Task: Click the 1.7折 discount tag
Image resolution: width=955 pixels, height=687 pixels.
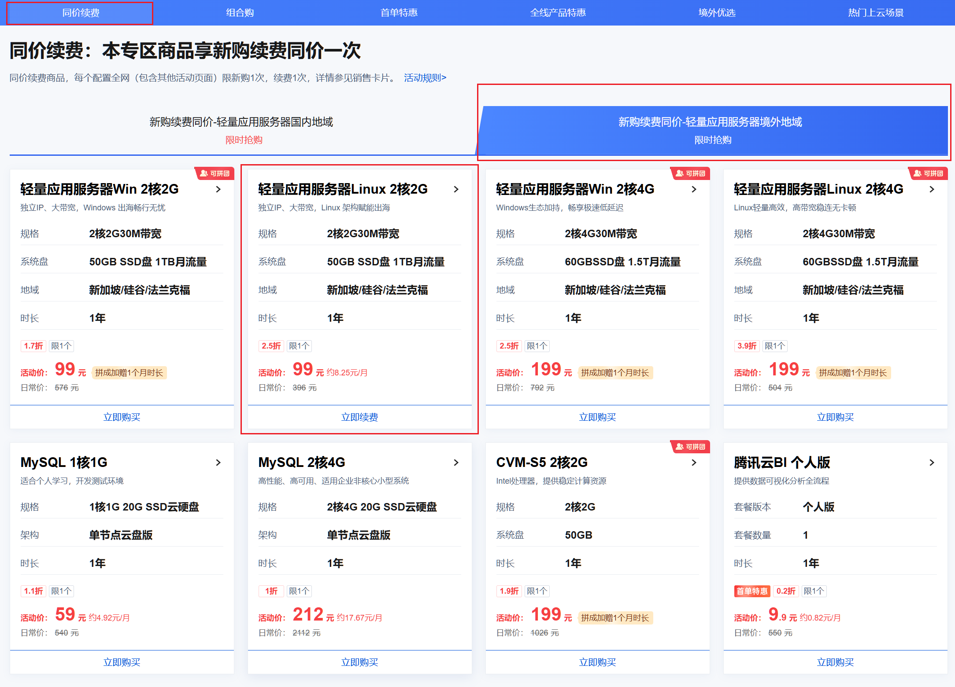Action: tap(33, 346)
